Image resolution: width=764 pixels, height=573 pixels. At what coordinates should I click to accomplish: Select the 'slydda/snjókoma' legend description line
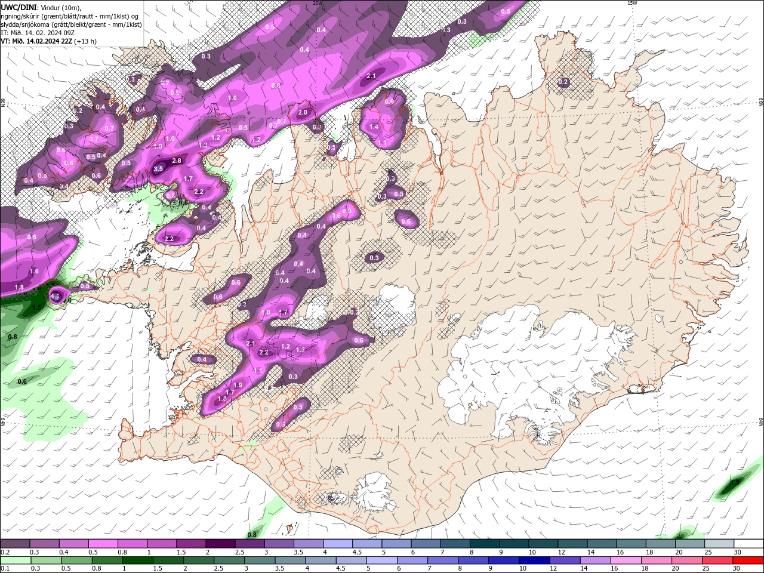point(71,24)
